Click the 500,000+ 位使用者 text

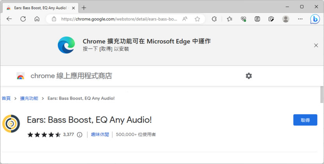point(136,134)
